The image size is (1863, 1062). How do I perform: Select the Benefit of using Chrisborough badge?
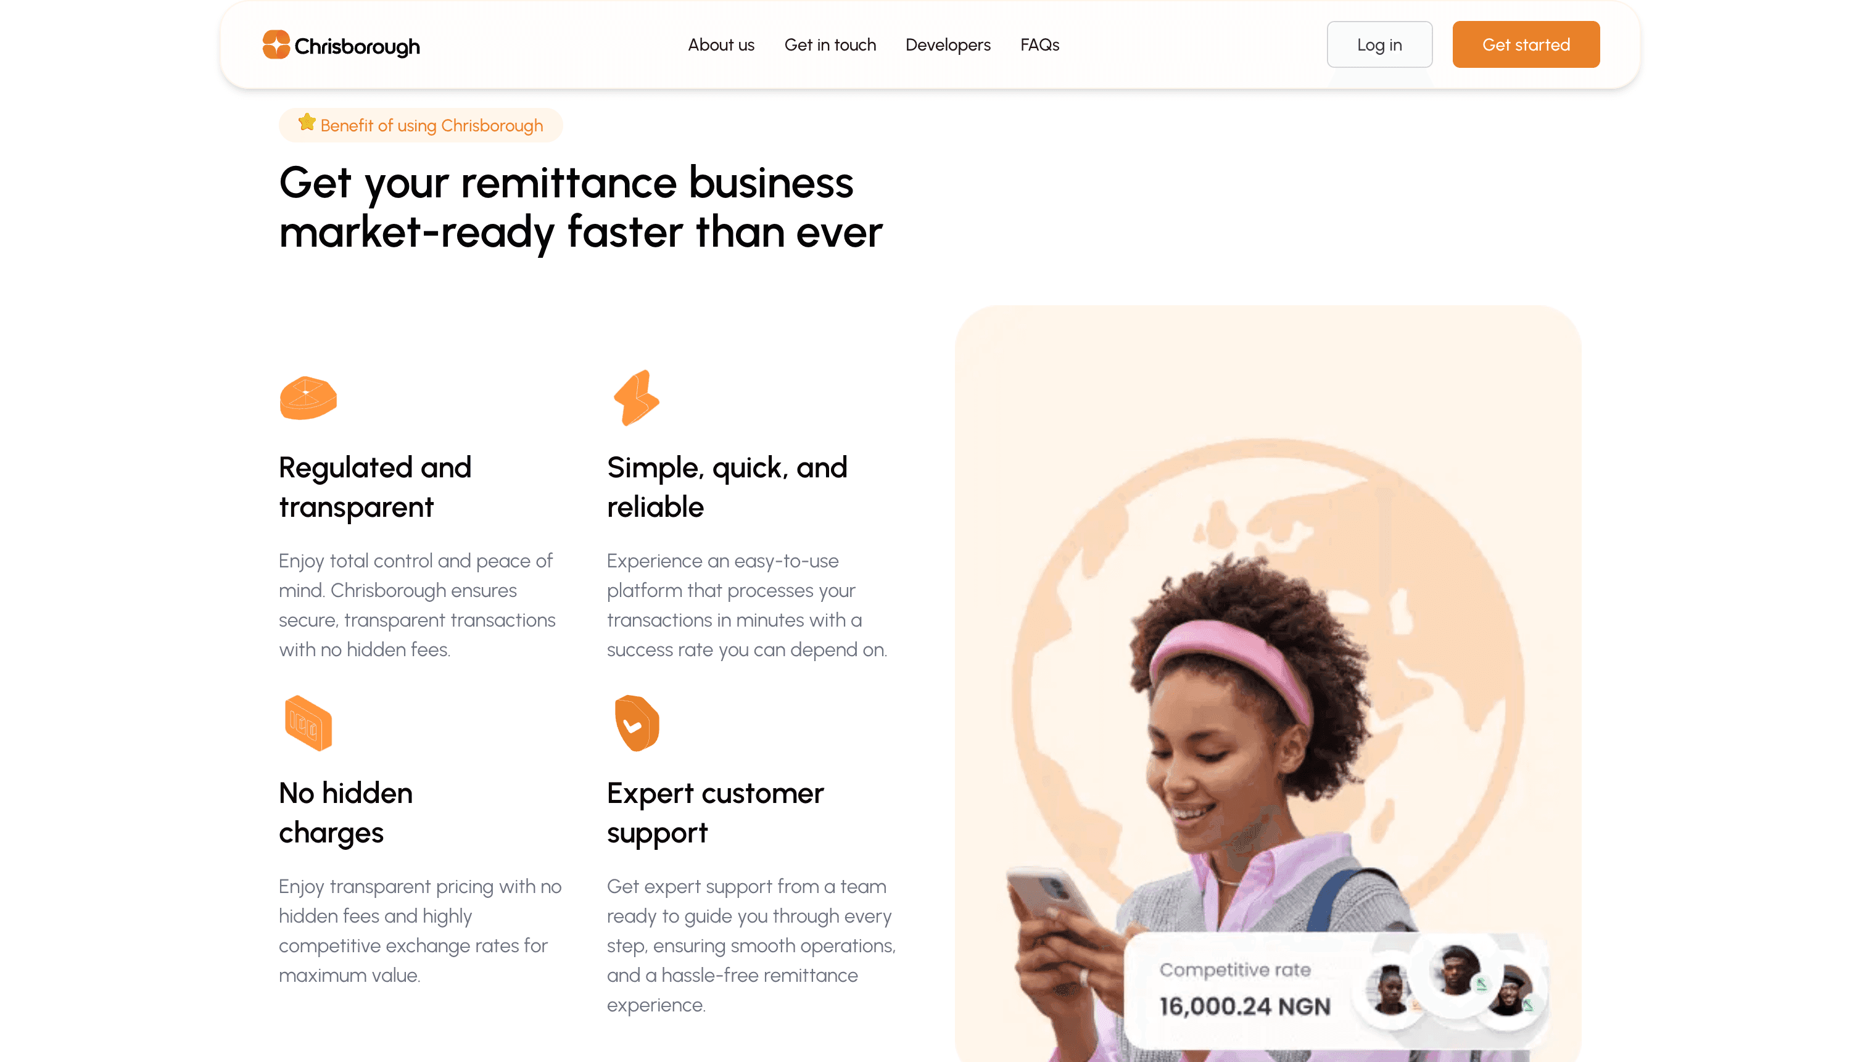[421, 125]
